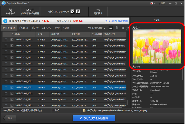Image resolution: width=185 pixels, height=124 pixels.
Task: Click image file icon of highlighted 3.95 KB row
Action: tap(12, 88)
